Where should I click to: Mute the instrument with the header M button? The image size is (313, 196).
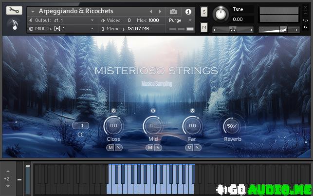(204, 28)
